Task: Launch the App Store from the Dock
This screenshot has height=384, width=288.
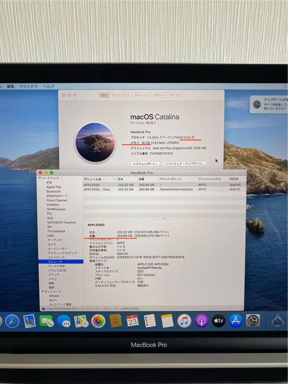Action: pos(236,321)
